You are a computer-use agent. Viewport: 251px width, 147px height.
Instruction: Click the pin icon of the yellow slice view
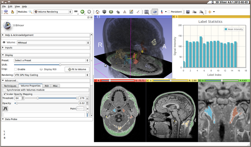(147, 81)
